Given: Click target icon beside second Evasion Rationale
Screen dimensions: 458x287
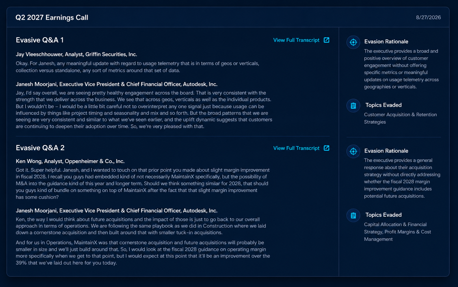Looking at the screenshot, I should coord(353,151).
